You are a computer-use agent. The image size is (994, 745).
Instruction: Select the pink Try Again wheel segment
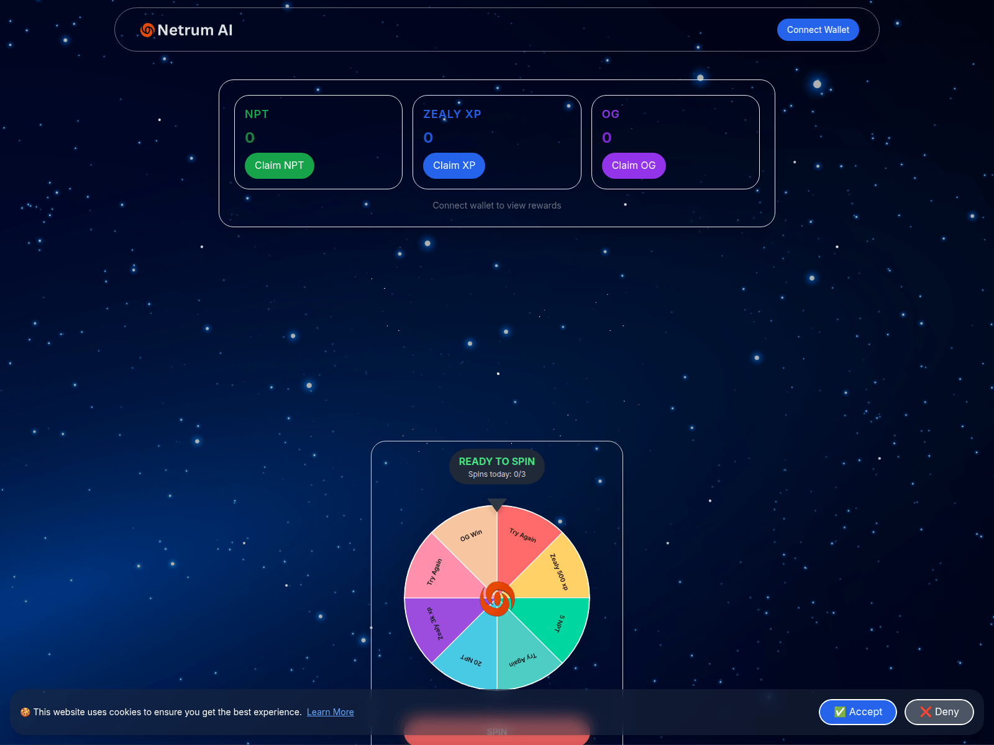[x=435, y=572]
